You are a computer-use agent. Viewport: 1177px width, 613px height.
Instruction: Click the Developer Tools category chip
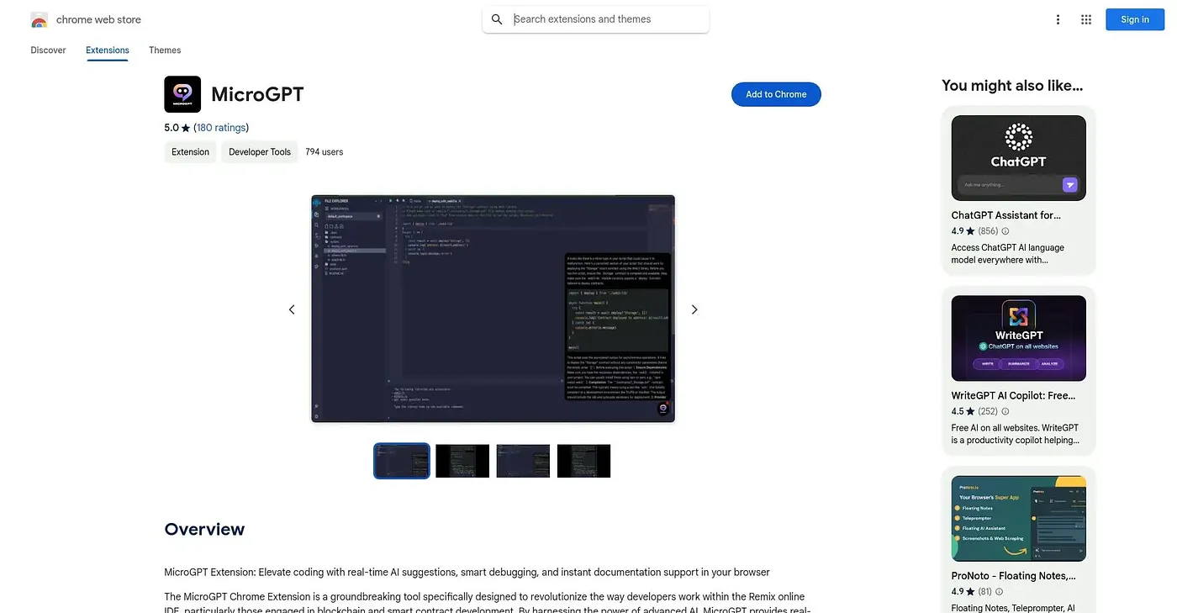pos(260,152)
